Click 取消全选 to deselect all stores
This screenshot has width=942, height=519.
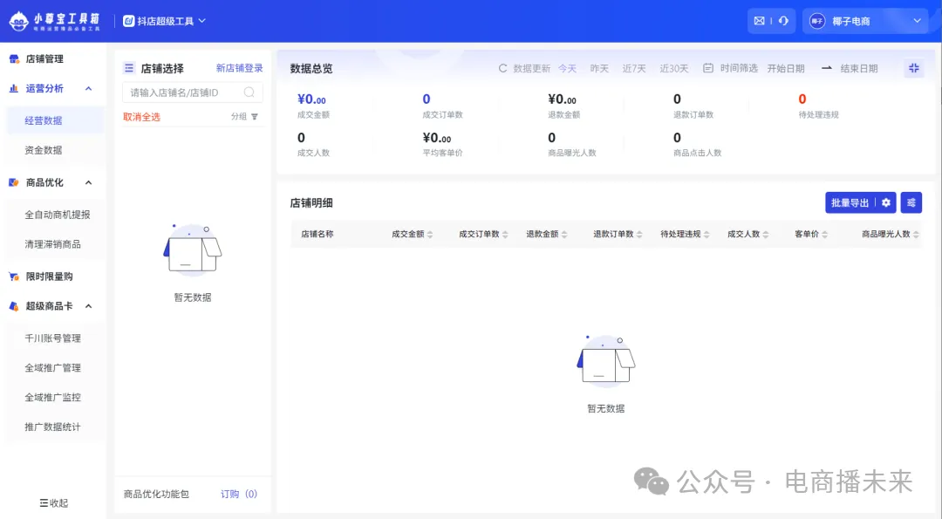point(141,117)
